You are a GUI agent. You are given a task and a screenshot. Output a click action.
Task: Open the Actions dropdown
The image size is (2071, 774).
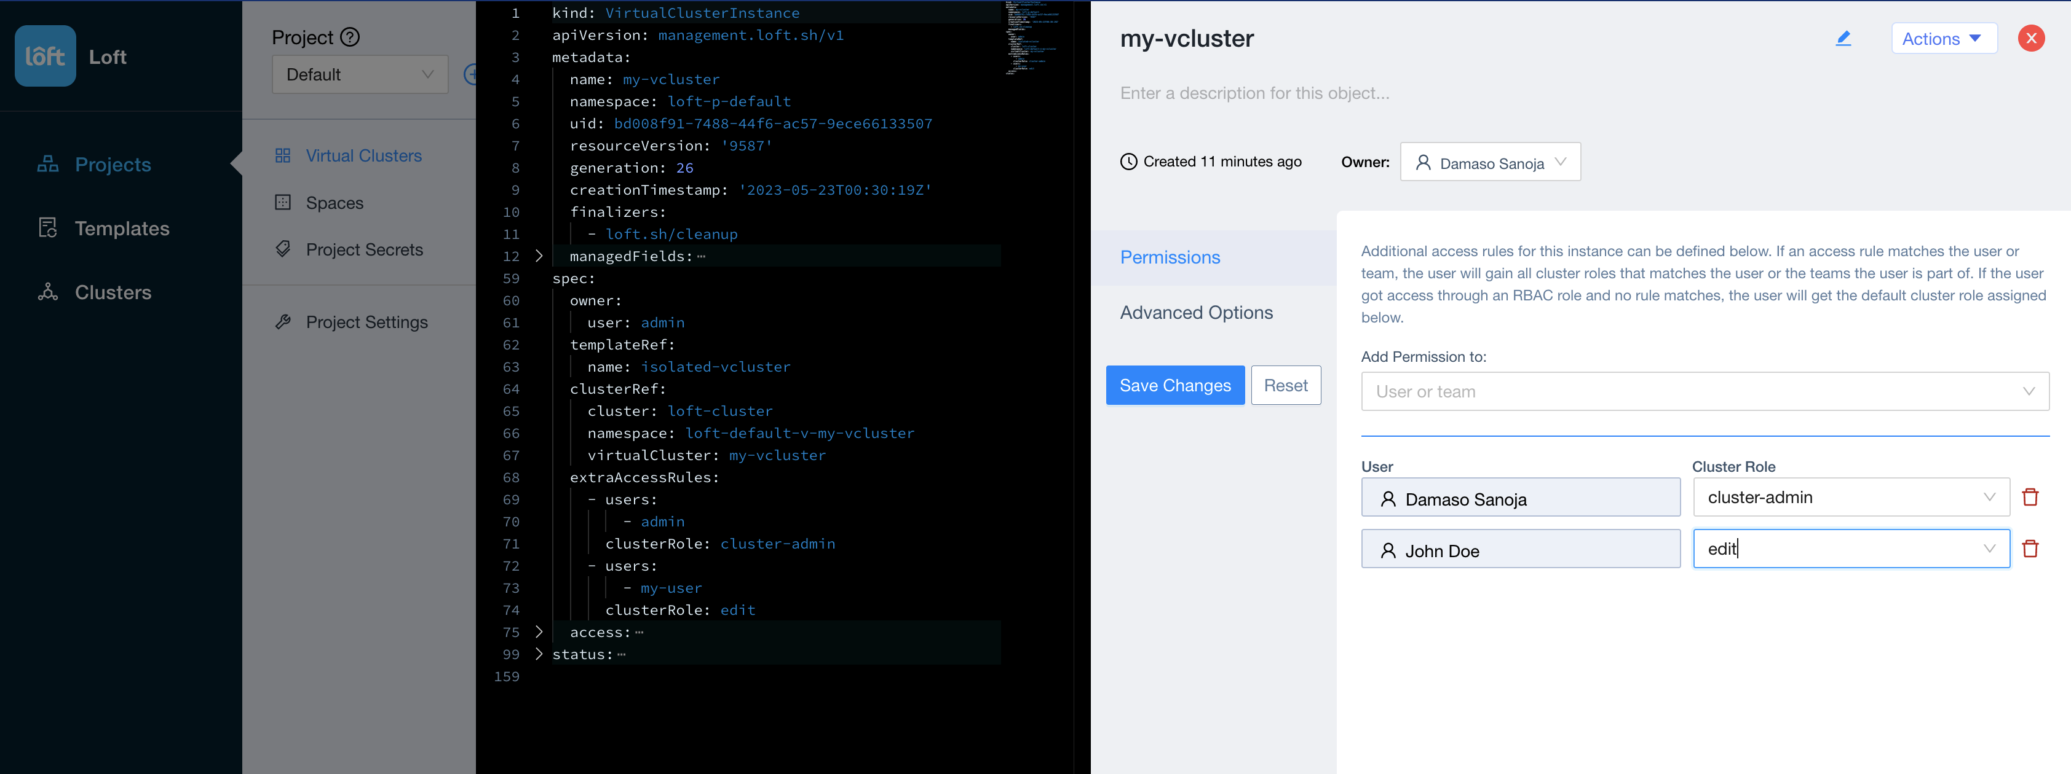click(x=1944, y=37)
